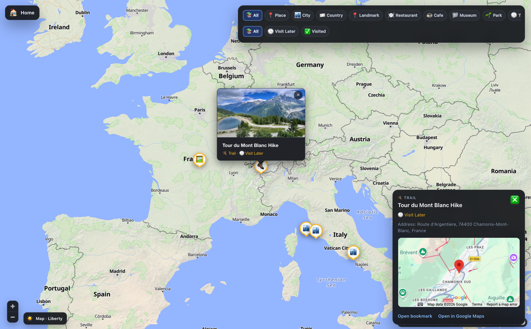Click the Trail tag in the popup card

coord(230,153)
